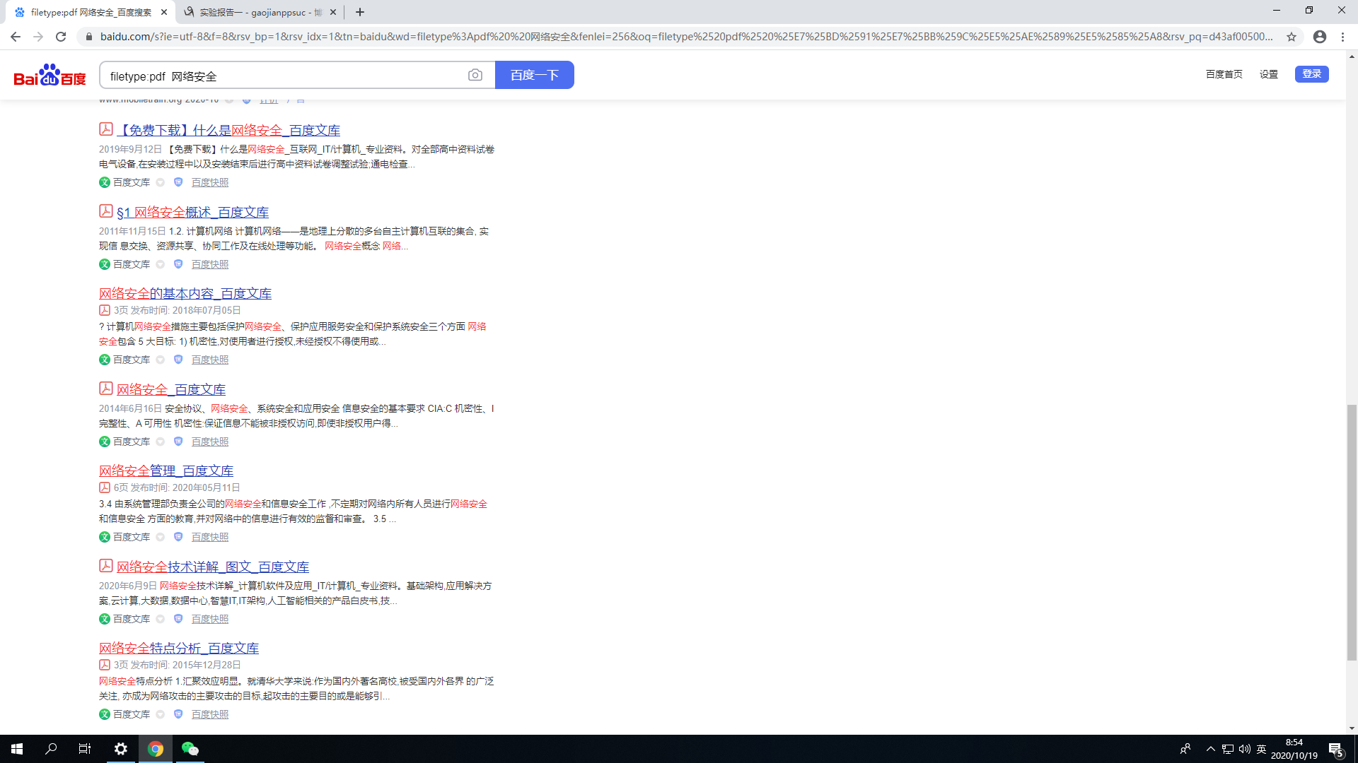Viewport: 1358px width, 763px height.
Task: Click PDF icon beside 网络安全技术详解 result
Action: coord(106,566)
